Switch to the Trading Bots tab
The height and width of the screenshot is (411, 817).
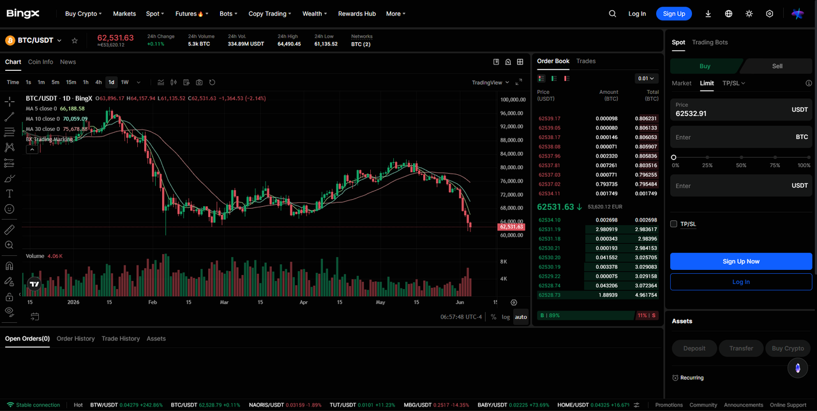point(710,42)
